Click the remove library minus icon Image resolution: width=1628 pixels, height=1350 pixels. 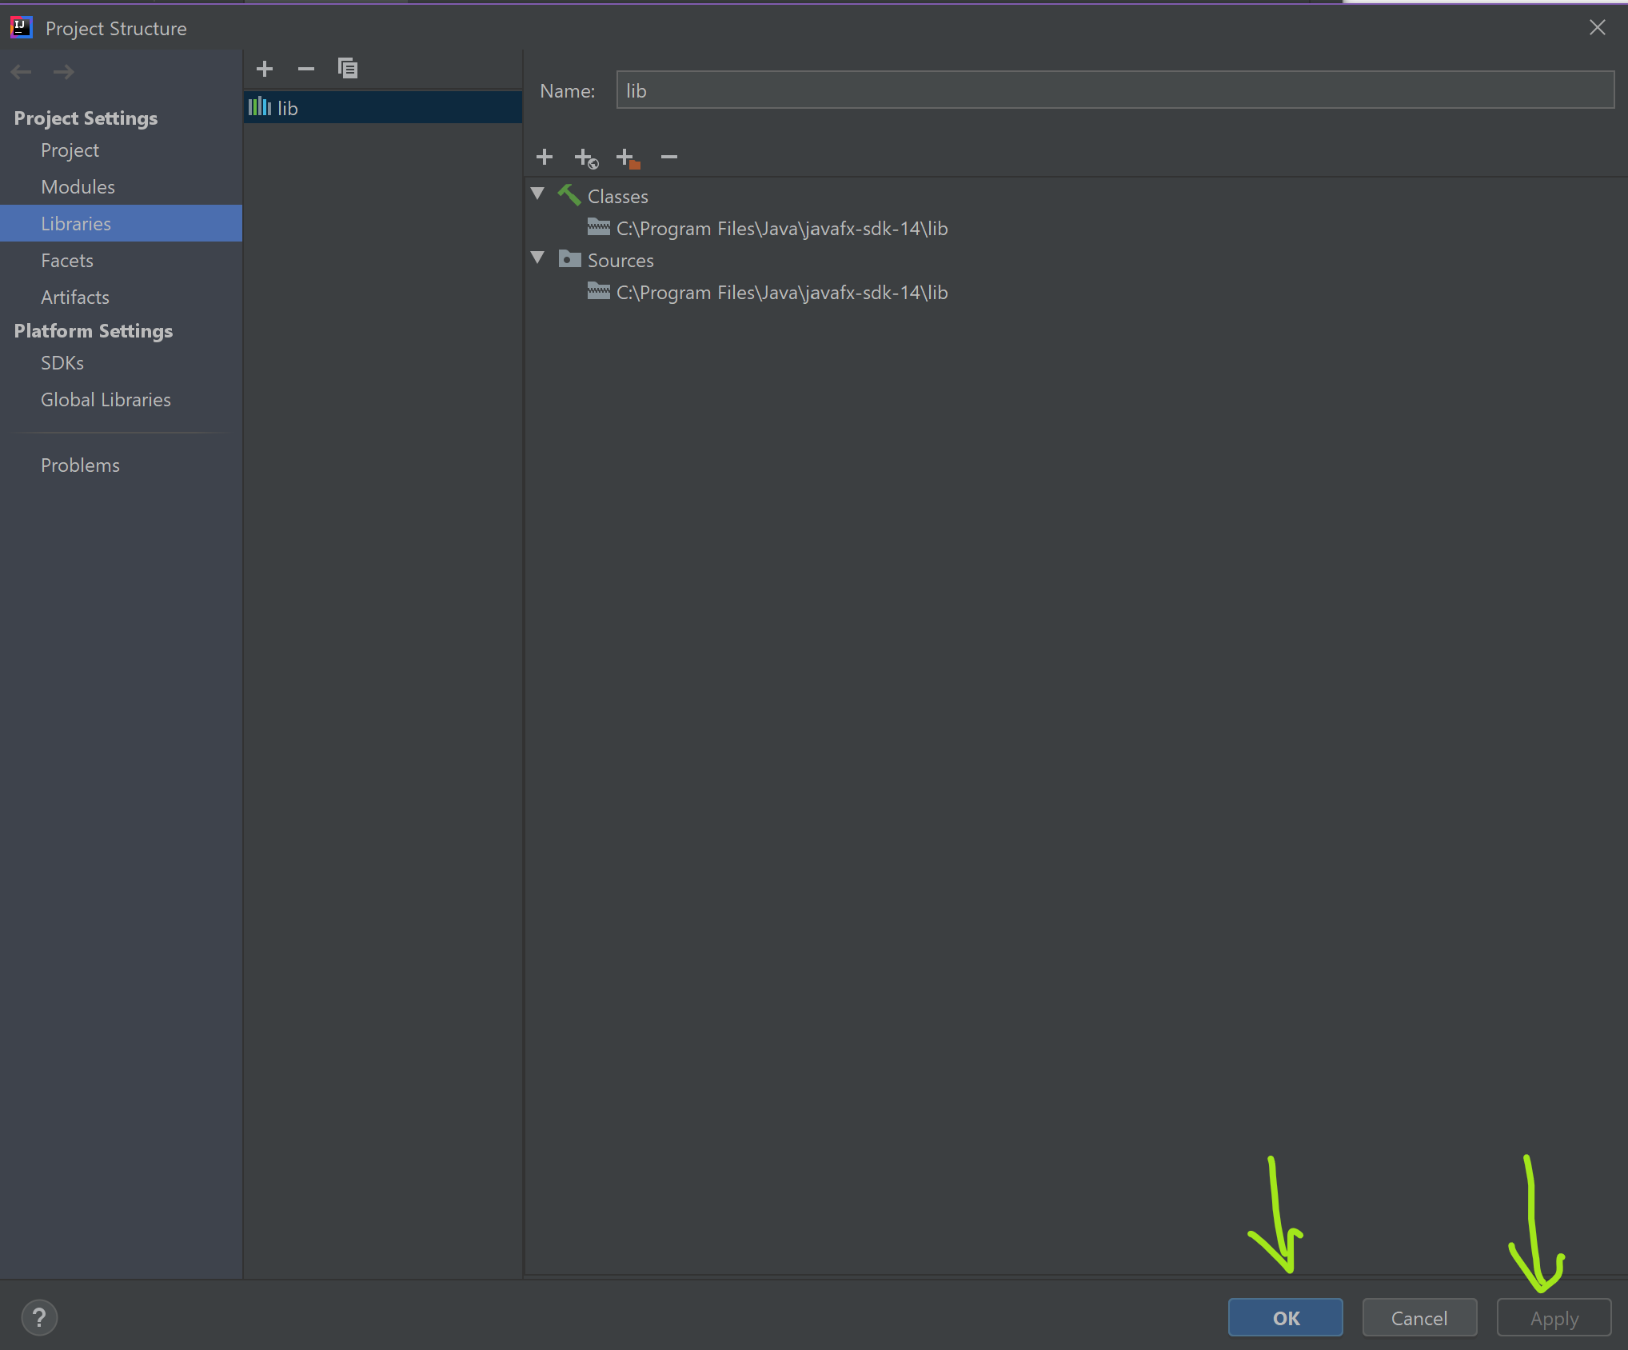click(305, 69)
